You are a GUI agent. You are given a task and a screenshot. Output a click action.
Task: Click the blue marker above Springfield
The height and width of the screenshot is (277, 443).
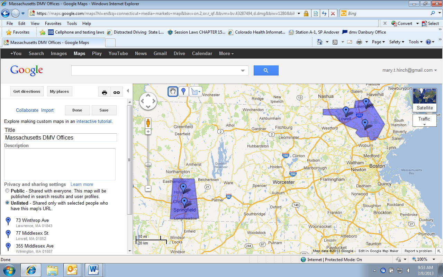point(184,202)
